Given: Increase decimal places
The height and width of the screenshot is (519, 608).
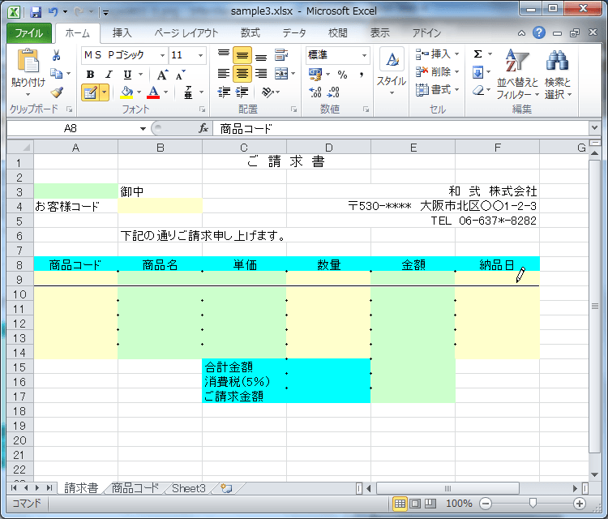Looking at the screenshot, I should 315,92.
